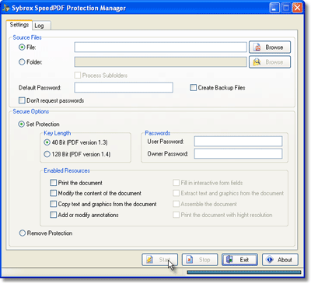
Task: Enable Add or modify annotations checkbox
Action: pyautogui.click(x=53, y=215)
